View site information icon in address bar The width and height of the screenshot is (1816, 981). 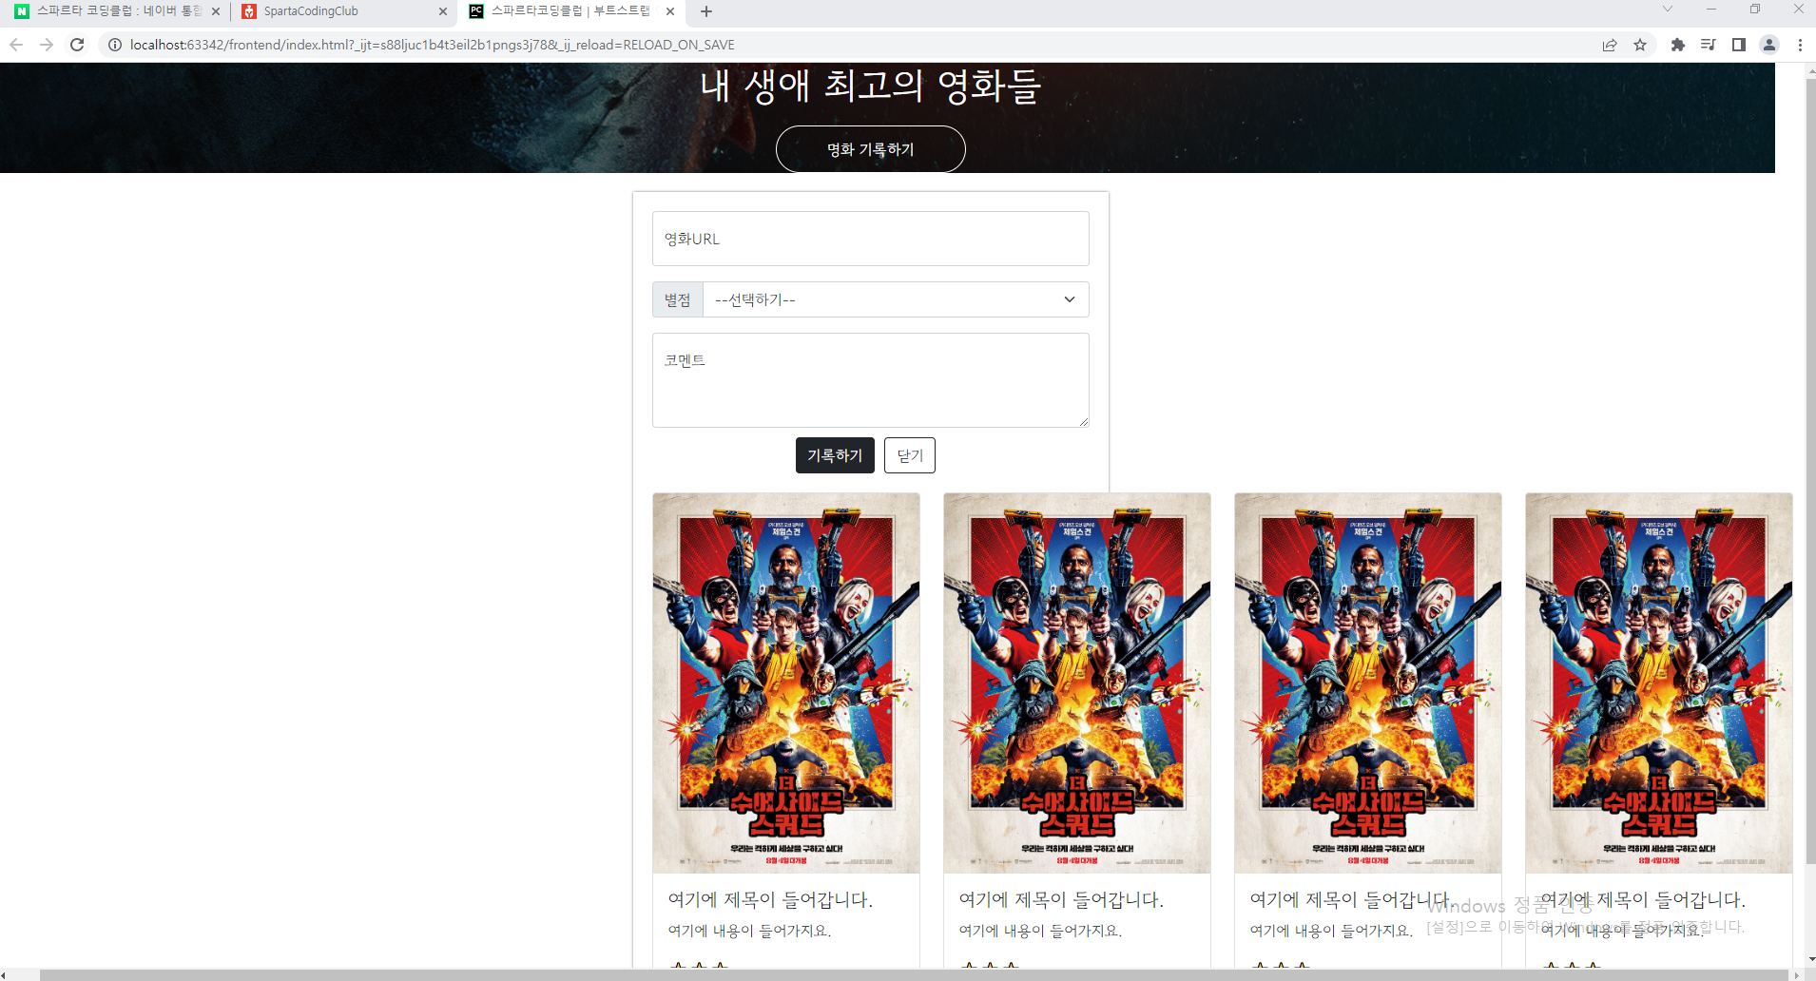(115, 45)
